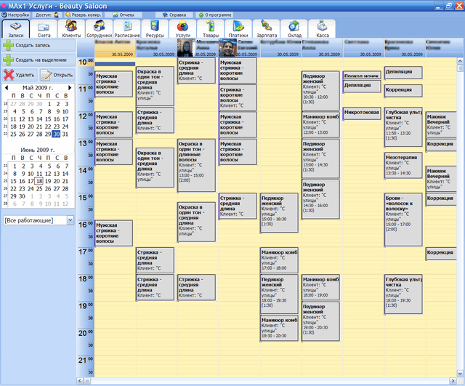465x386 pixels.
Task: Select Мужская стрижка appointment at 16:00
Action: (x=113, y=233)
